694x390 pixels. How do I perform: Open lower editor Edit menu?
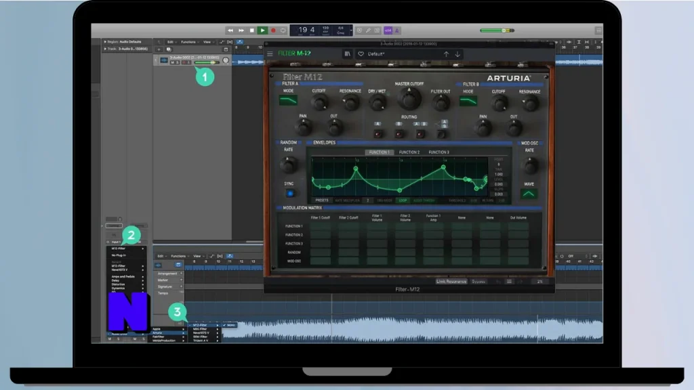coord(161,256)
